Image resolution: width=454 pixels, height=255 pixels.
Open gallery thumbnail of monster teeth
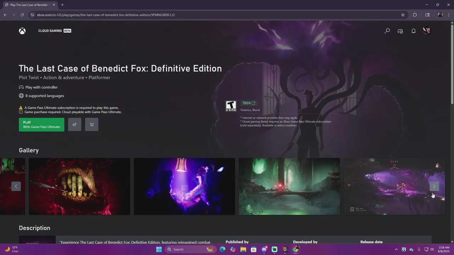[x=79, y=186]
